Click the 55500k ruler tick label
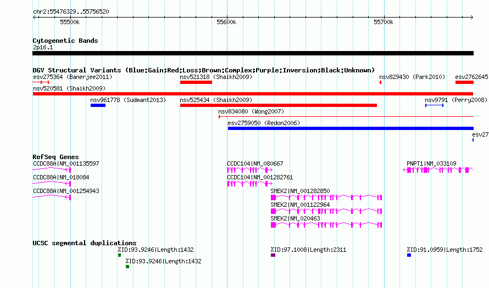The image size is (489, 288). point(70,22)
